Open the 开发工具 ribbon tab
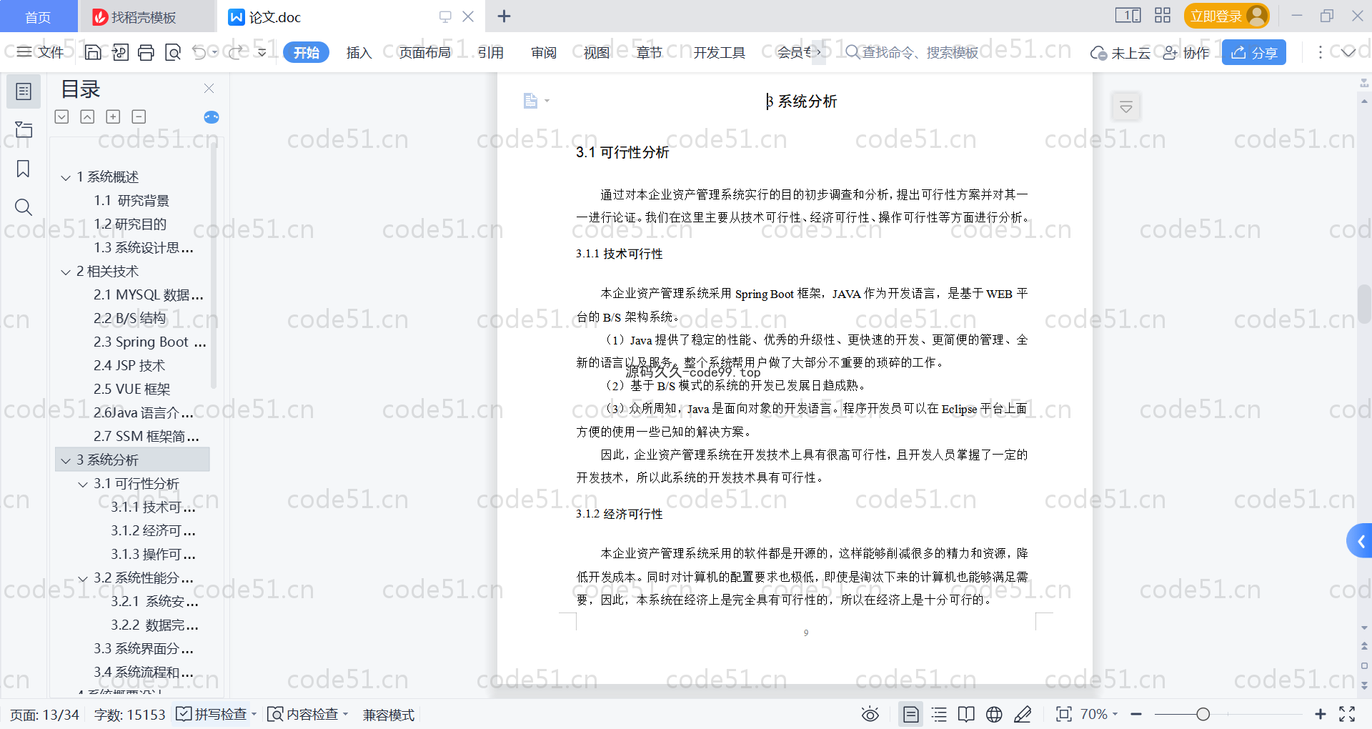Viewport: 1372px width, 729px height. (719, 52)
